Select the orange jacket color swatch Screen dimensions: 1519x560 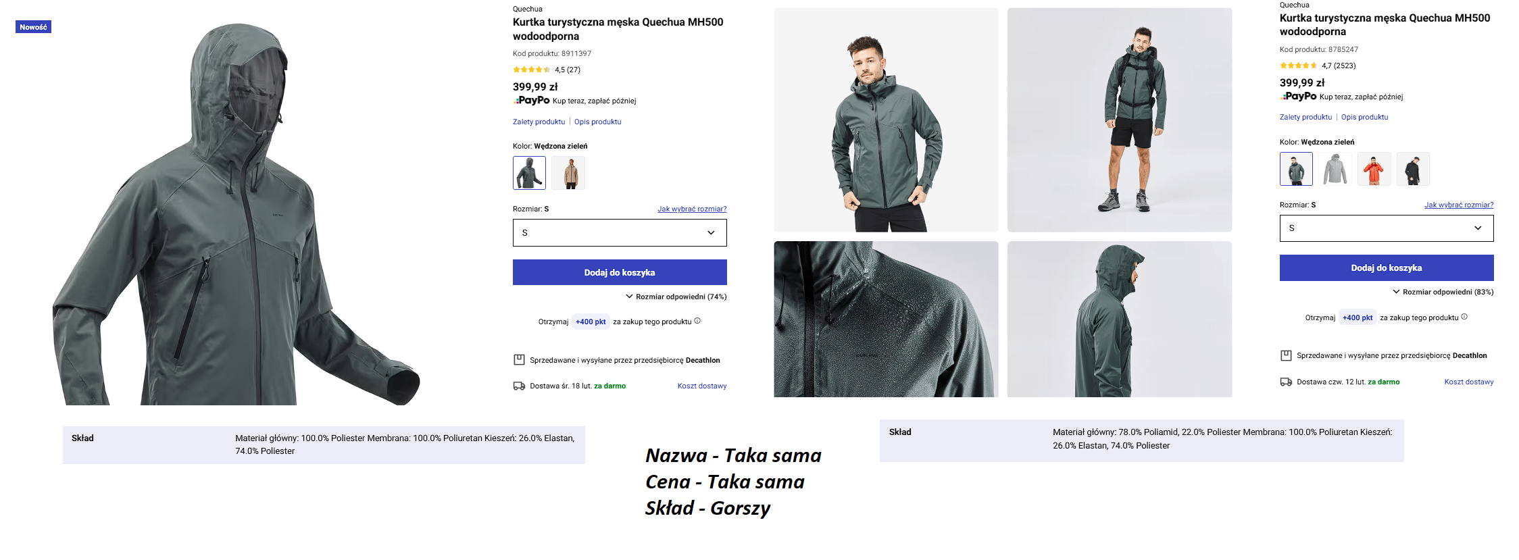coord(1374,169)
